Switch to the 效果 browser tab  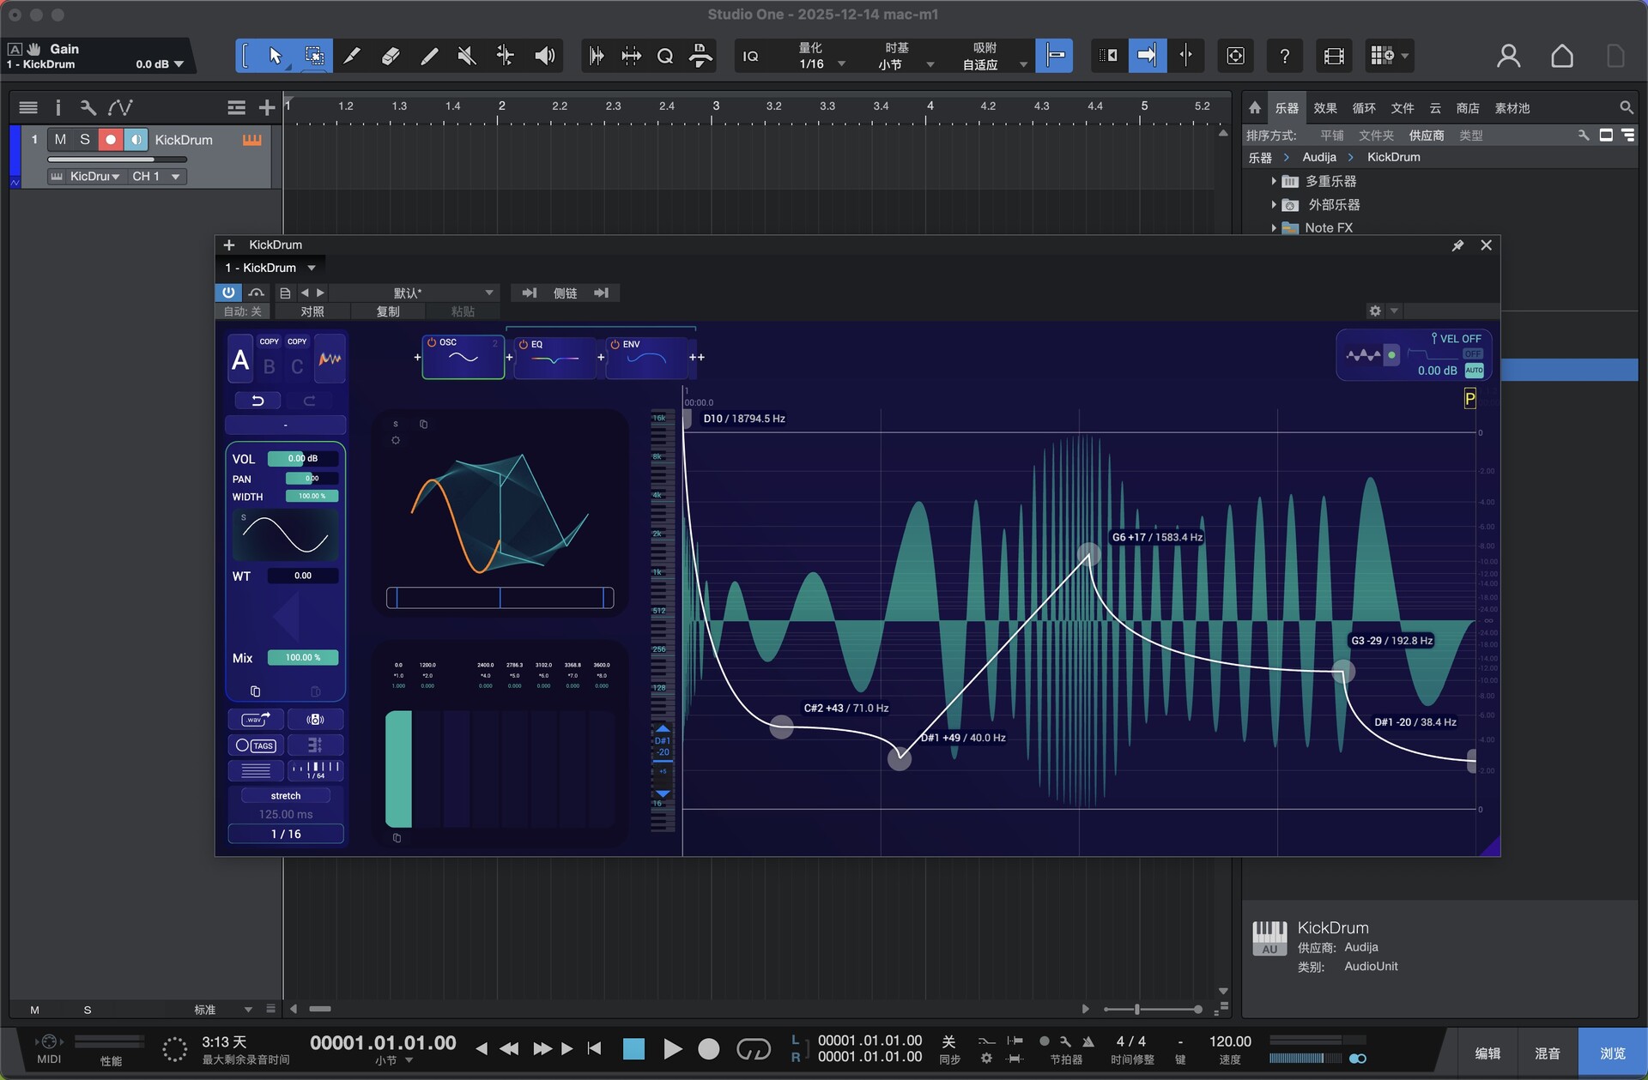coord(1324,108)
